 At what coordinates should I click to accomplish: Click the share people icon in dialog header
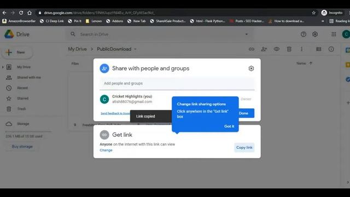click(104, 68)
